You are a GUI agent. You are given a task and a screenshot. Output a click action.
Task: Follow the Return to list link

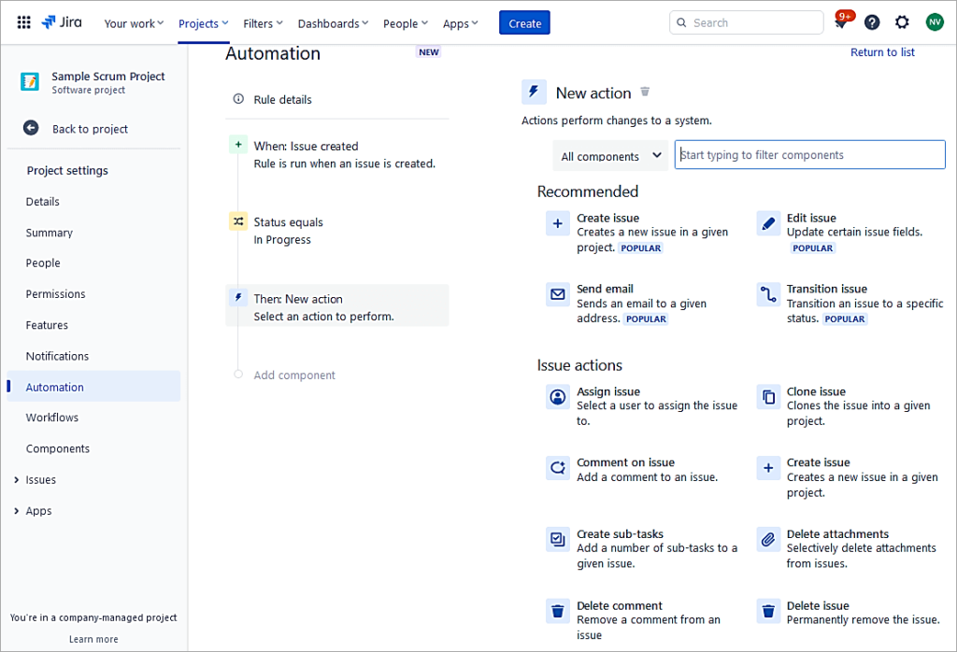click(882, 52)
